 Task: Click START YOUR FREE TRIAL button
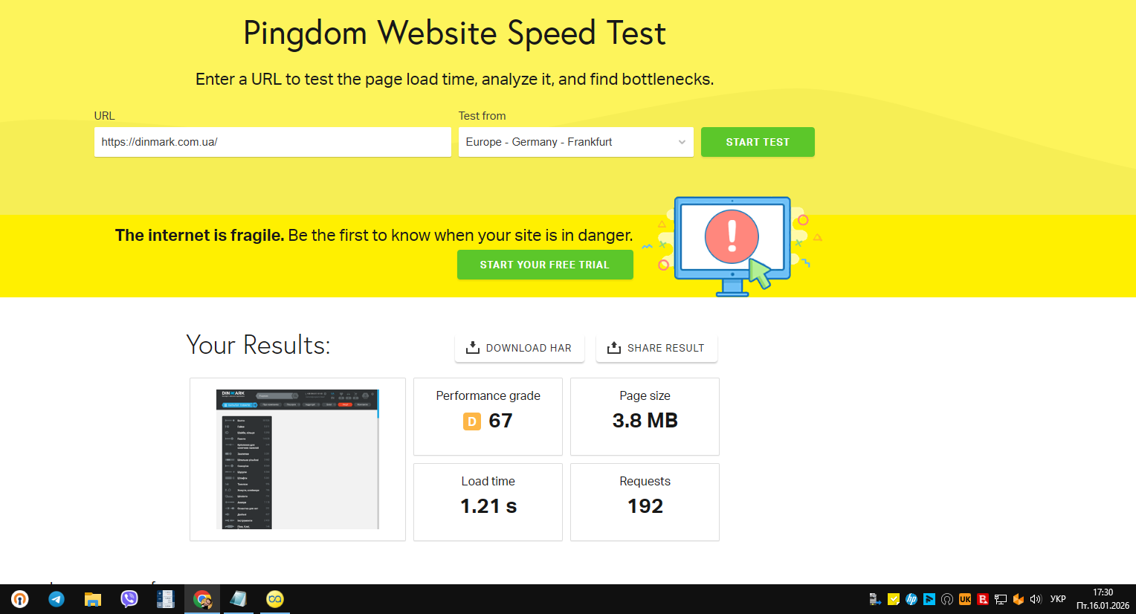point(545,265)
